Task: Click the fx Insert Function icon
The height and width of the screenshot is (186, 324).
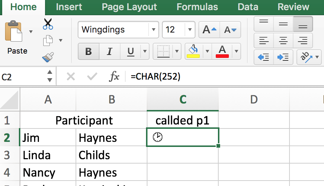Action: [114, 77]
